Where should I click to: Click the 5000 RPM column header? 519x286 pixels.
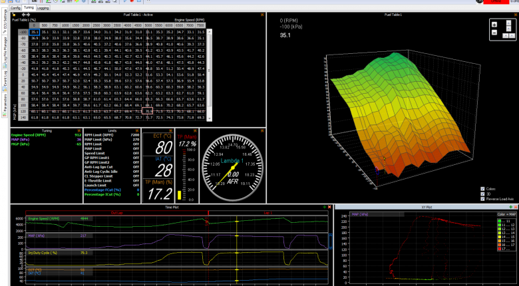tap(149, 25)
